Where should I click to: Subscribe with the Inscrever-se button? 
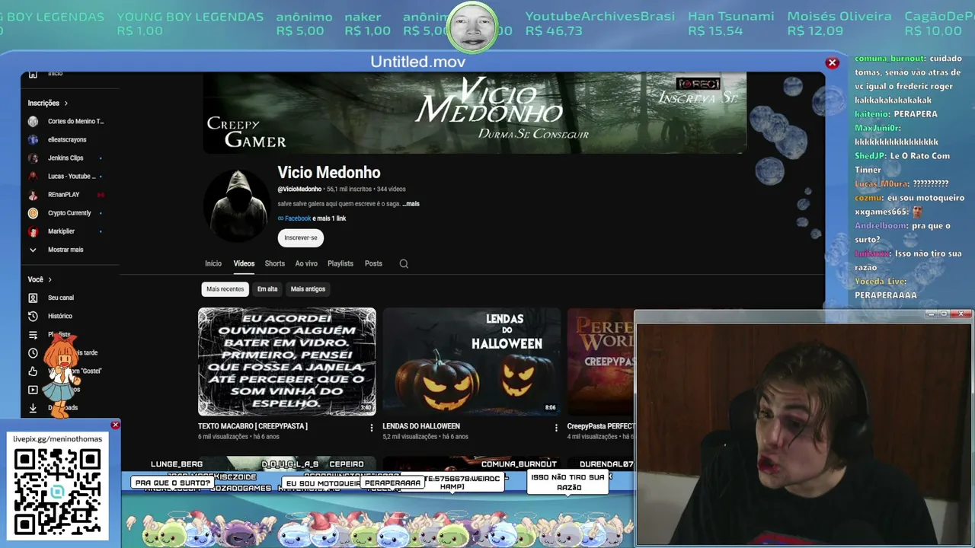(x=301, y=237)
